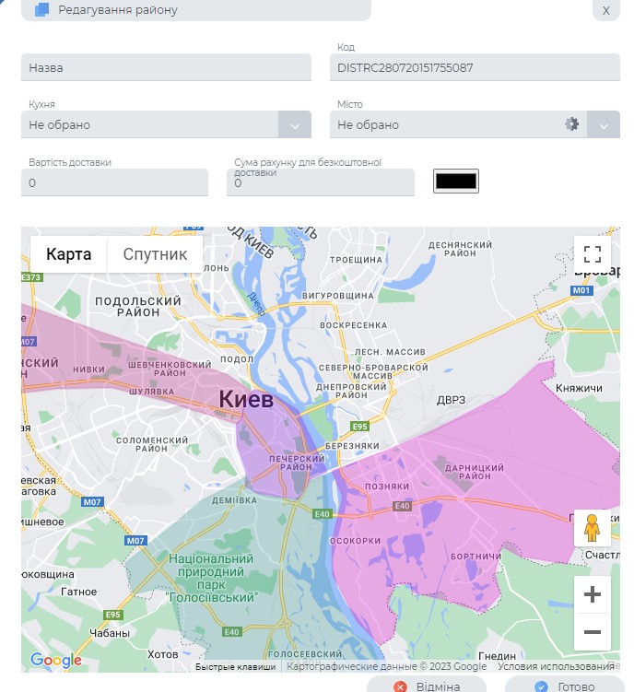The width and height of the screenshot is (634, 692).
Task: Zoom in the map with plus
Action: pyautogui.click(x=593, y=594)
